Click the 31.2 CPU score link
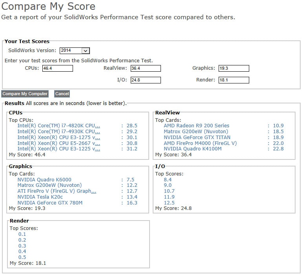Image resolution: width=303 pixels, height=275 pixels. 132,149
